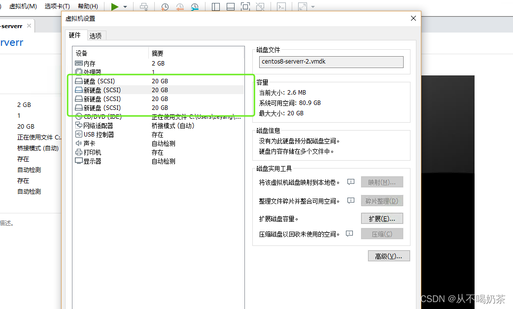Select the 内存 device row
513x309 pixels.
pyautogui.click(x=159, y=64)
